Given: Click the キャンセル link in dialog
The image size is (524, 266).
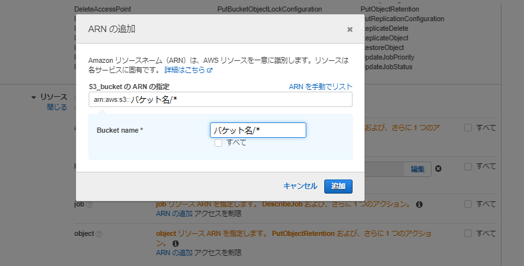Looking at the screenshot, I should click(300, 187).
